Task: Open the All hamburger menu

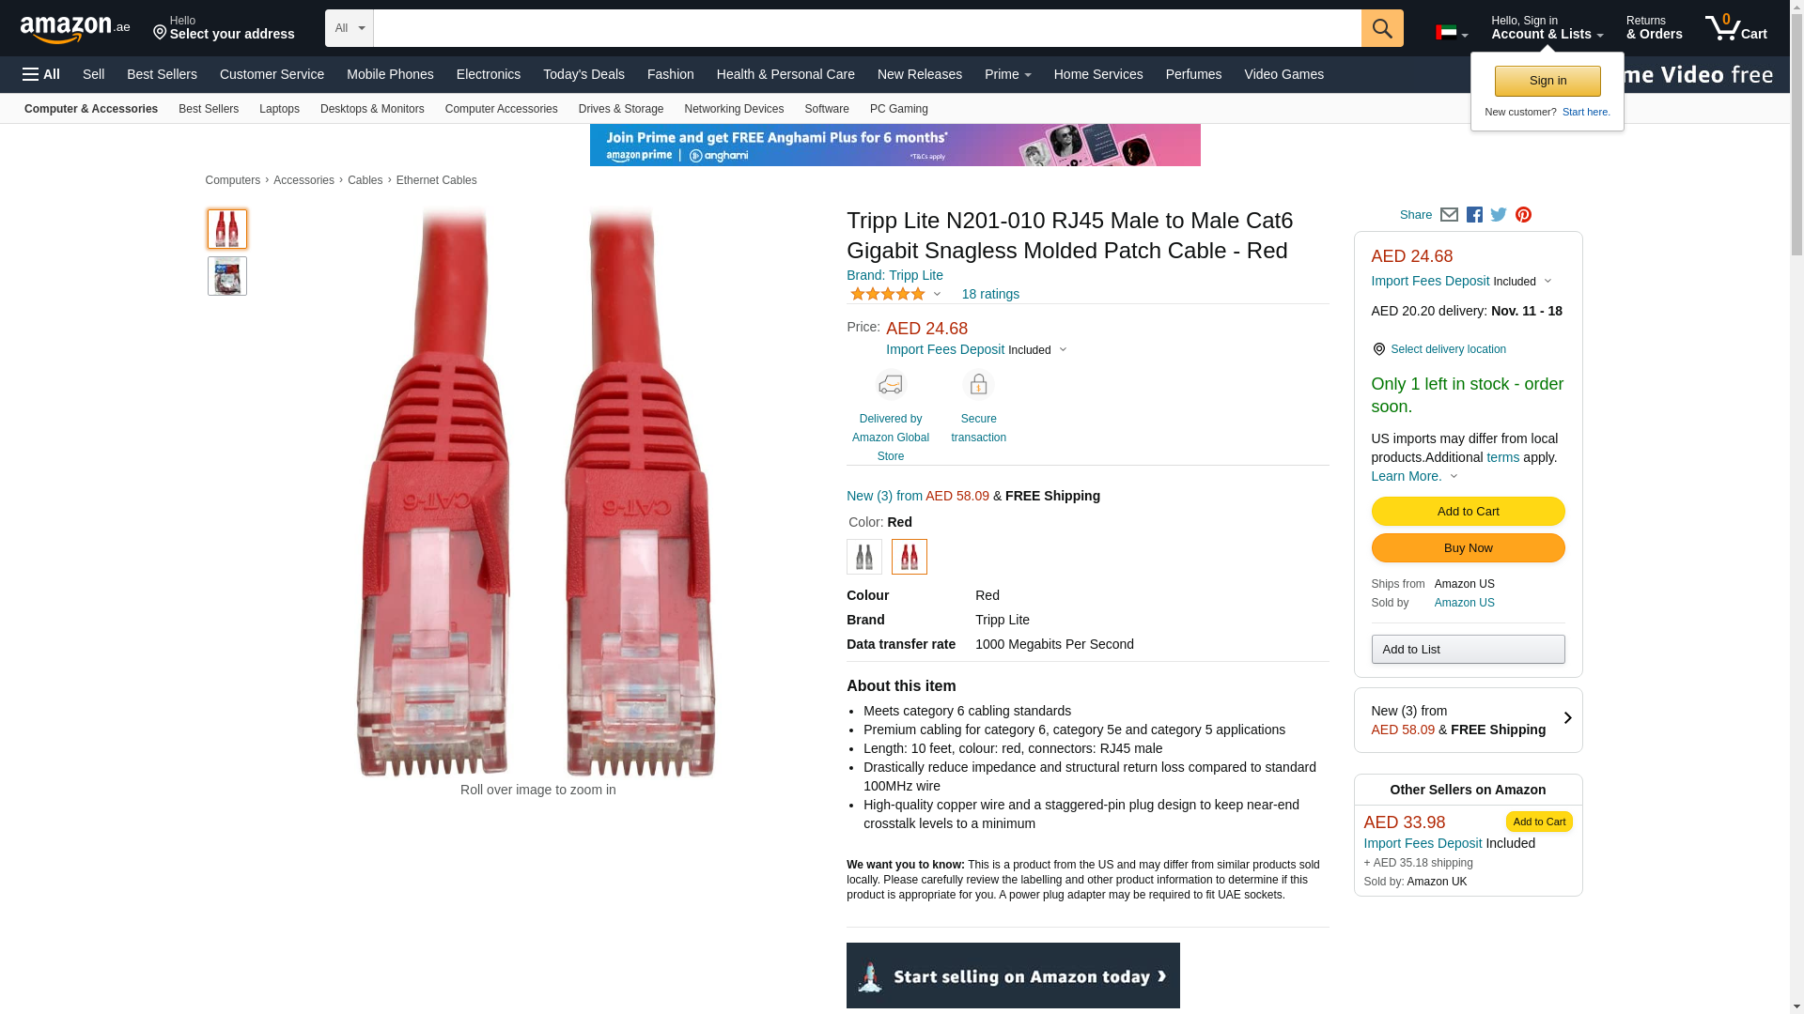Action: coord(41,74)
